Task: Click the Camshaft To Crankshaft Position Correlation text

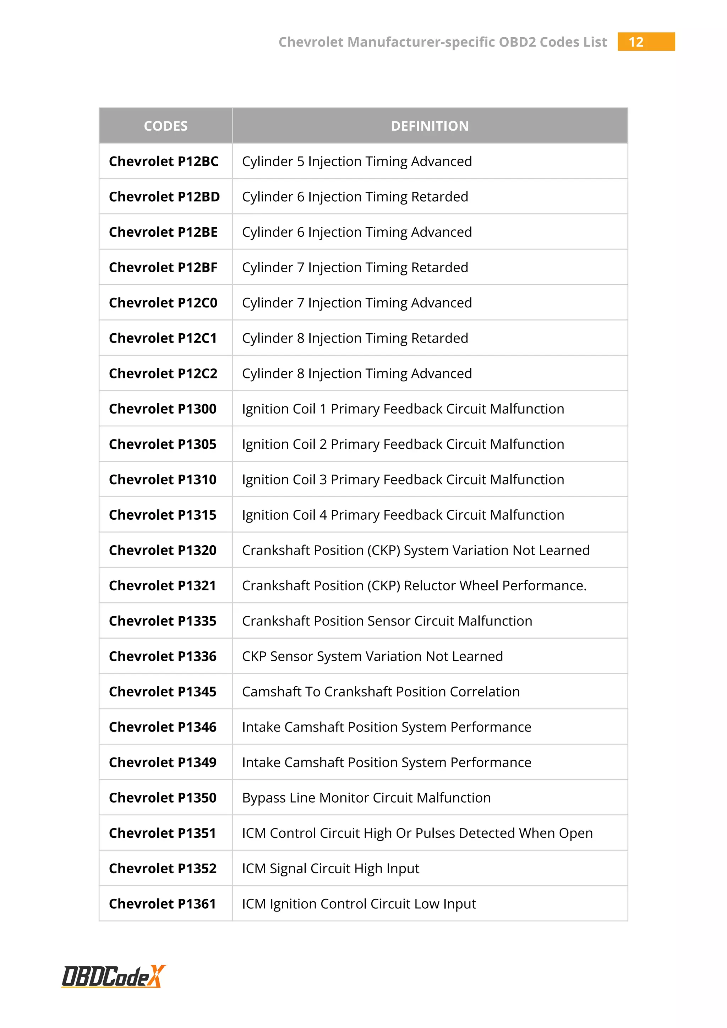Action: click(381, 692)
